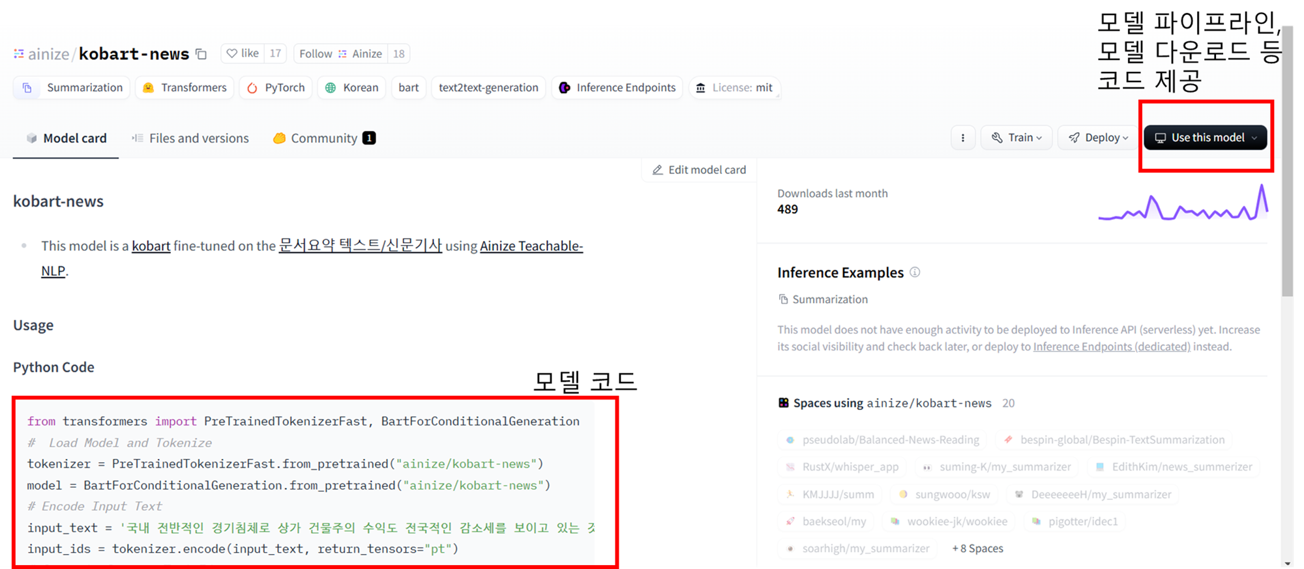The image size is (1304, 569).
Task: Open wookiee-jk/wookiee space
Action: (x=949, y=521)
